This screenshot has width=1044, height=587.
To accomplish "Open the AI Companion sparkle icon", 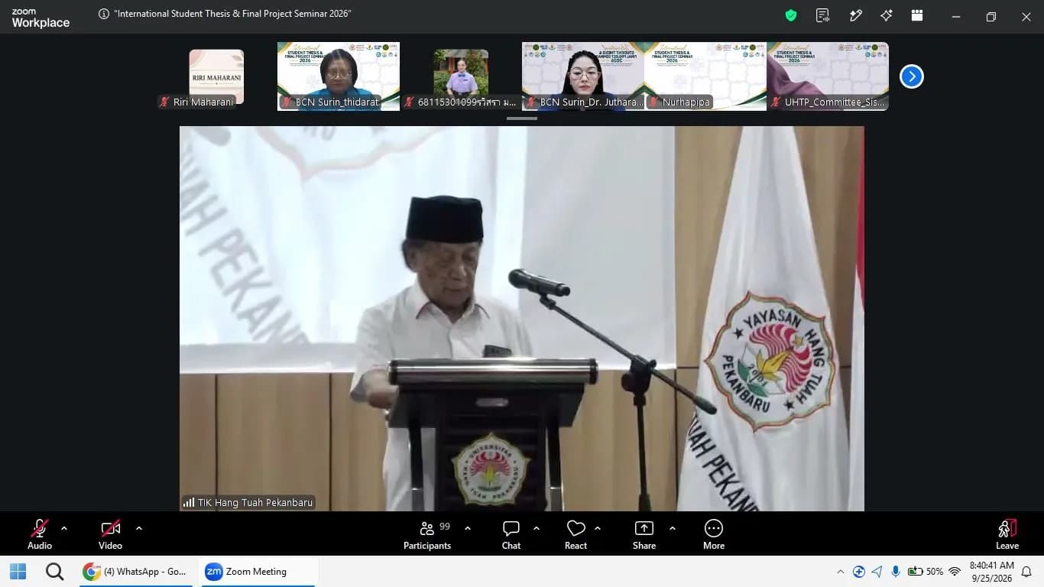I will [887, 15].
